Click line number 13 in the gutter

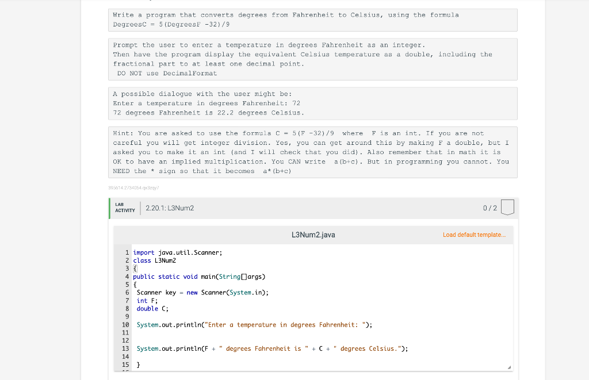point(125,348)
